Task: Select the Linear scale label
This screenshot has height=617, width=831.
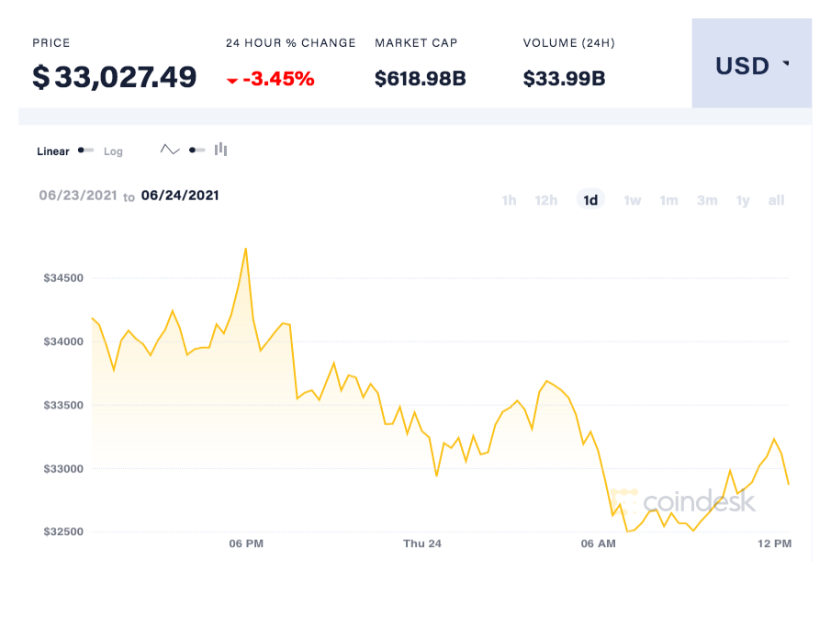Action: click(53, 151)
